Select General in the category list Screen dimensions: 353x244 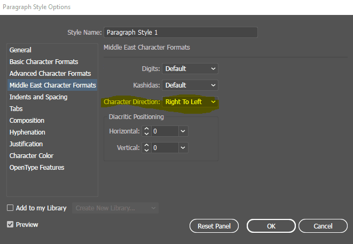tap(20, 50)
